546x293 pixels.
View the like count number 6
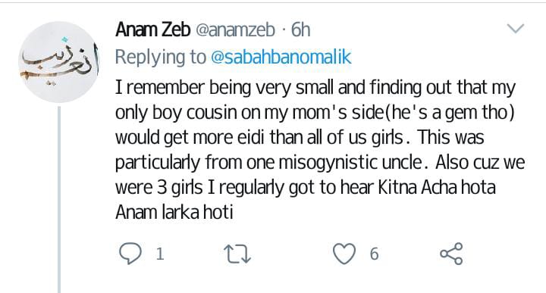pyautogui.click(x=374, y=254)
